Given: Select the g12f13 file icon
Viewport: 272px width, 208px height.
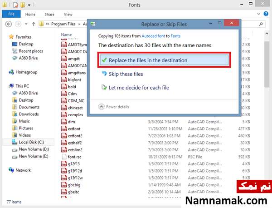Looking at the screenshot, I should point(64,163).
